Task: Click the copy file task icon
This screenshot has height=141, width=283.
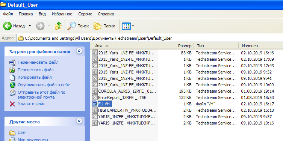Action: click(12, 77)
